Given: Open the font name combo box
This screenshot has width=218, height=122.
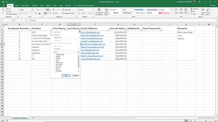Looking at the screenshot, I should tap(26, 10).
